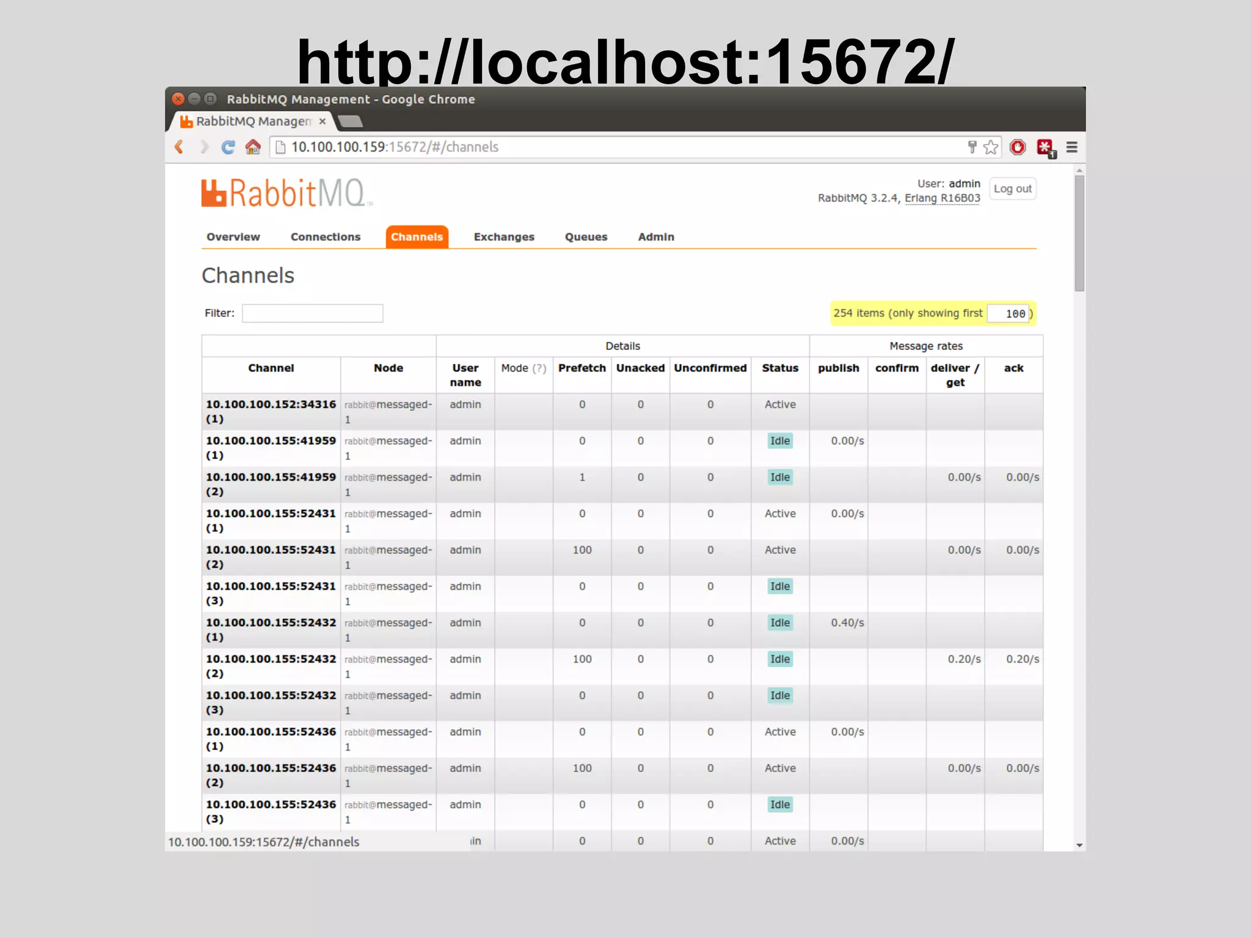Focus the Filter input field
The width and height of the screenshot is (1251, 938).
[x=313, y=313]
